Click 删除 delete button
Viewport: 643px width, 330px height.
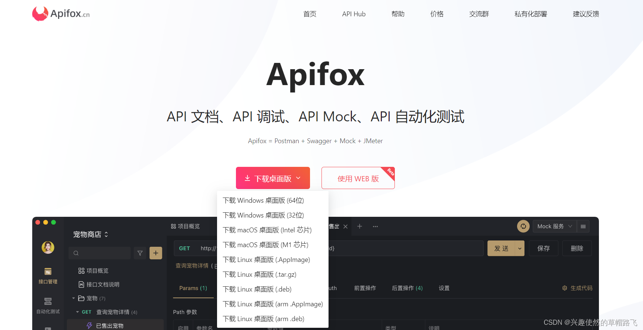(577, 248)
